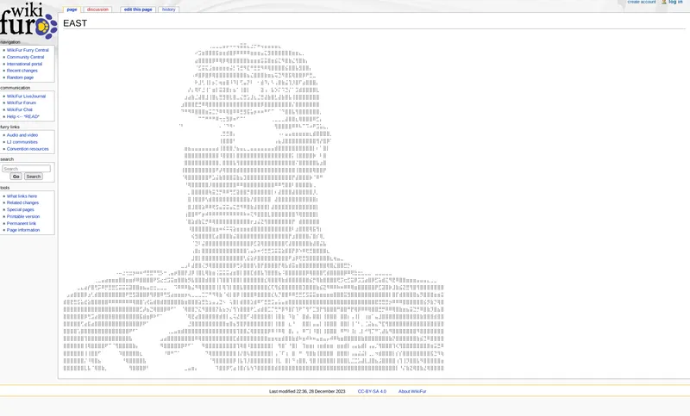690x416 pixels.
Task: Go to Recent changes in navigation
Action: (x=22, y=71)
